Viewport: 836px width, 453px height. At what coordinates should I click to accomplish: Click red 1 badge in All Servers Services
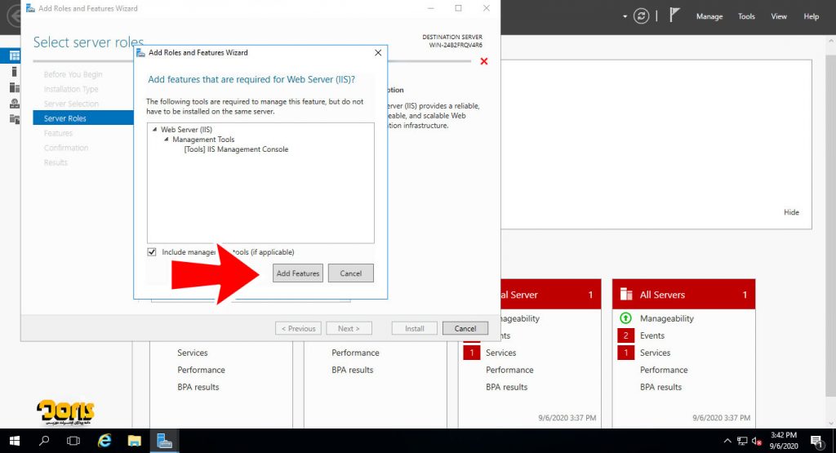coord(625,353)
